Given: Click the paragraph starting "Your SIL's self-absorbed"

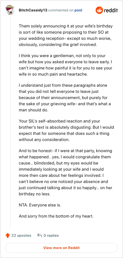Looking at the screenshot, I should point(66,131).
